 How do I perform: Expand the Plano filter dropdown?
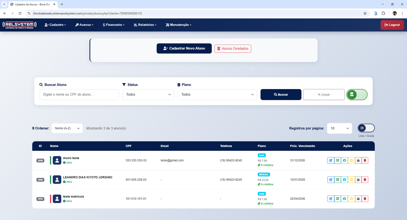(x=217, y=94)
